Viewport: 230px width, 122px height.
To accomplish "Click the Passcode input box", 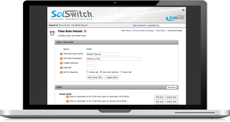I will coord(91,68).
